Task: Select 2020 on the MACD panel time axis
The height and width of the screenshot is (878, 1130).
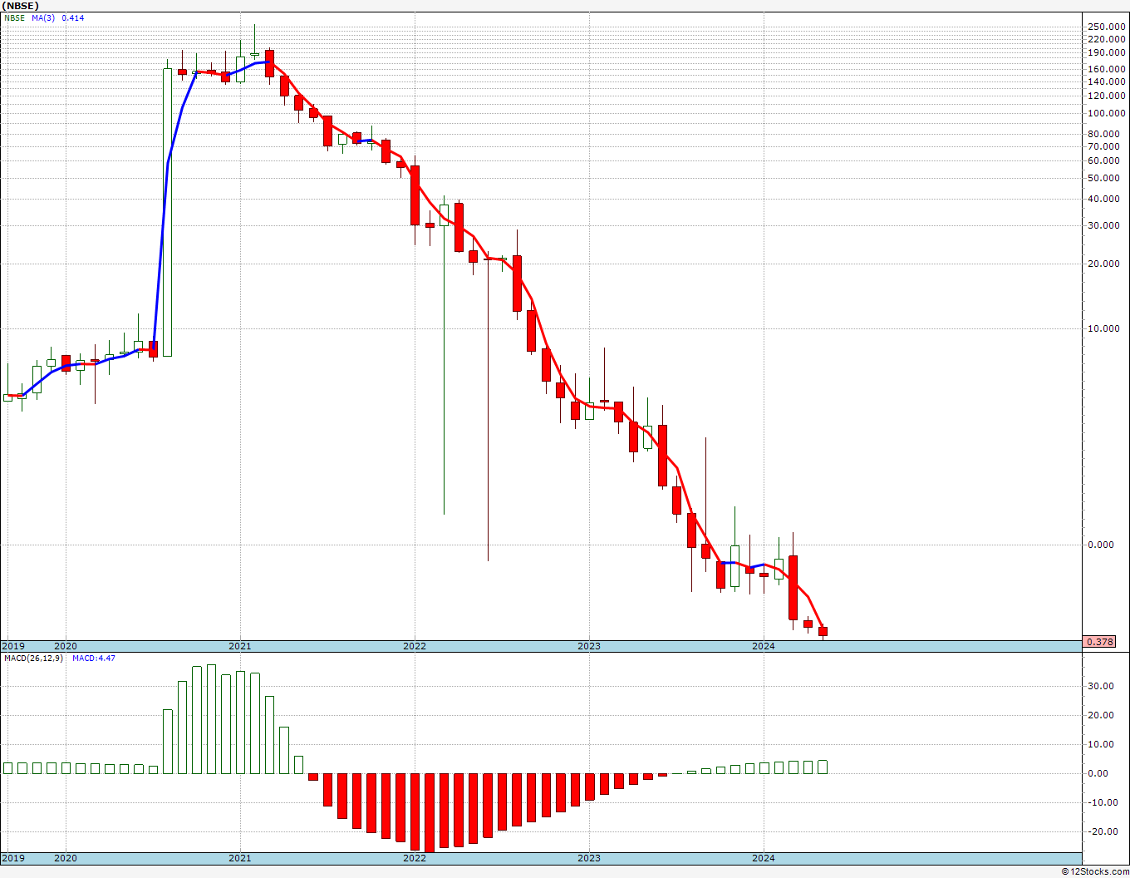Action: tap(65, 857)
